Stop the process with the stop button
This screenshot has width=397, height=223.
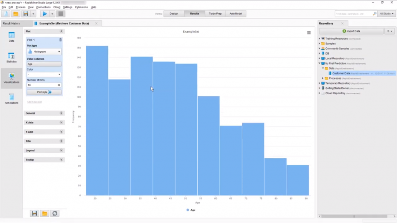pyautogui.click(x=61, y=14)
